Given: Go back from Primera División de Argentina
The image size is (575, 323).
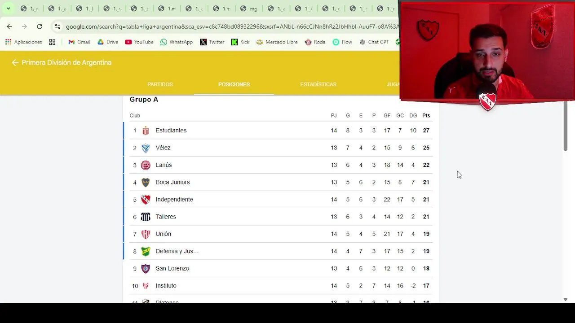Looking at the screenshot, I should [15, 63].
